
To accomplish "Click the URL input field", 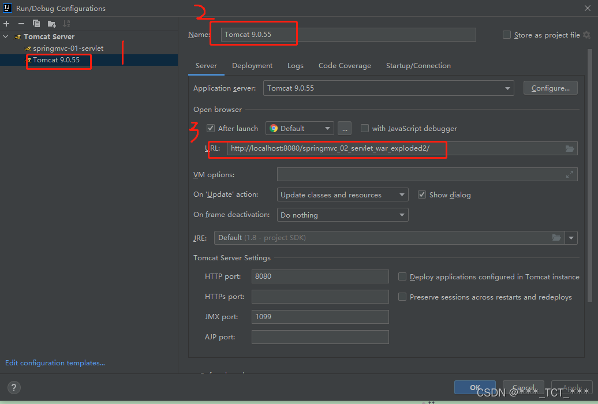I will (x=402, y=148).
